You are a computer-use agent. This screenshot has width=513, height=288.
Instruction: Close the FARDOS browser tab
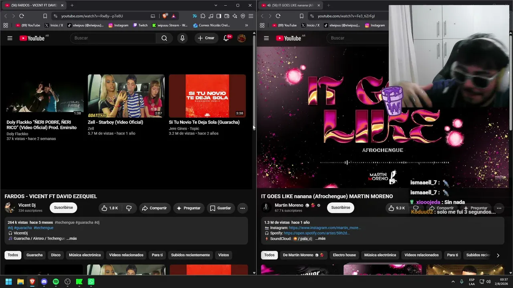tap(62, 5)
